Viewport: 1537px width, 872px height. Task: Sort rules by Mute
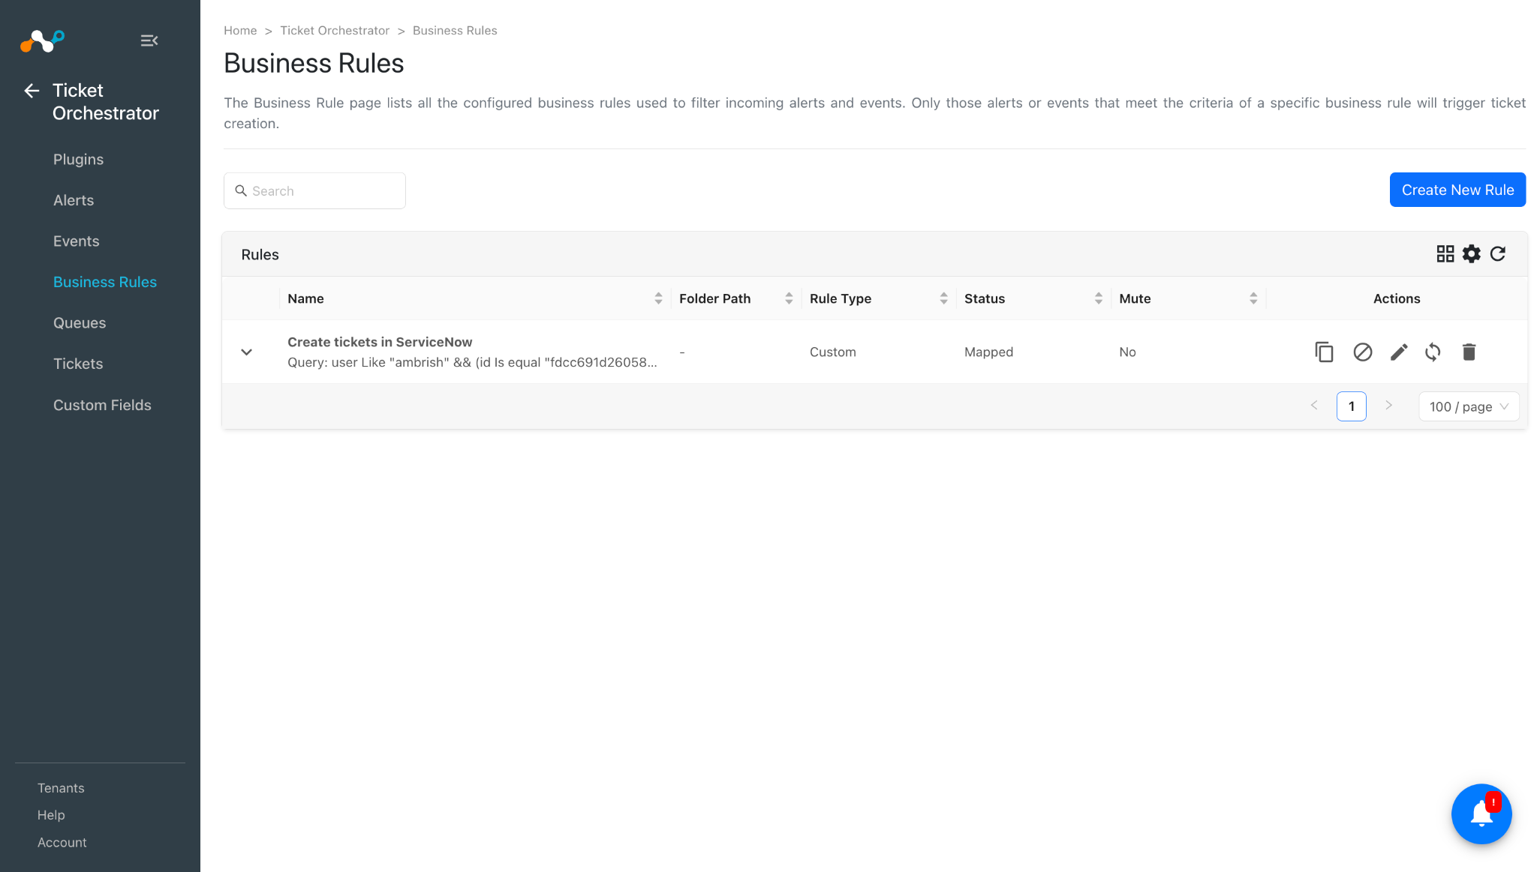coord(1253,298)
